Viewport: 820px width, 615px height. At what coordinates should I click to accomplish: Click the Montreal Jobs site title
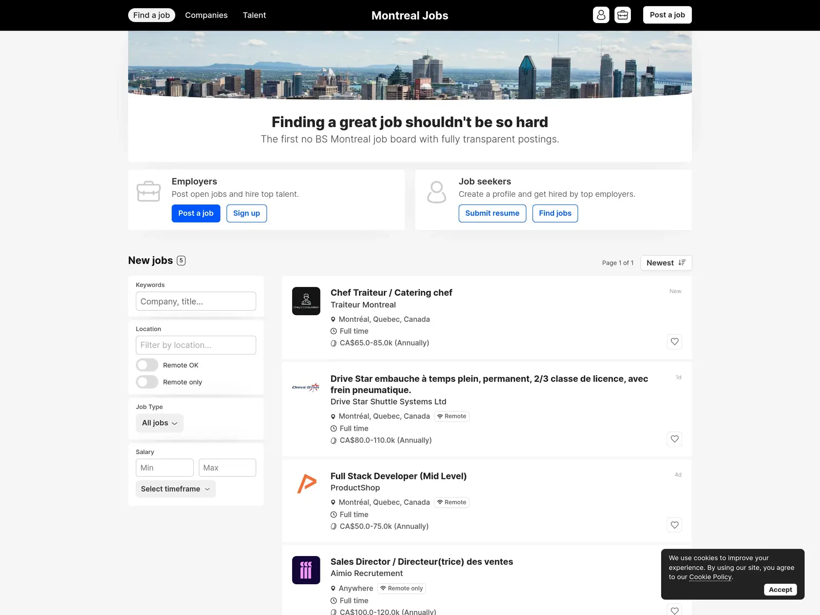click(x=410, y=15)
